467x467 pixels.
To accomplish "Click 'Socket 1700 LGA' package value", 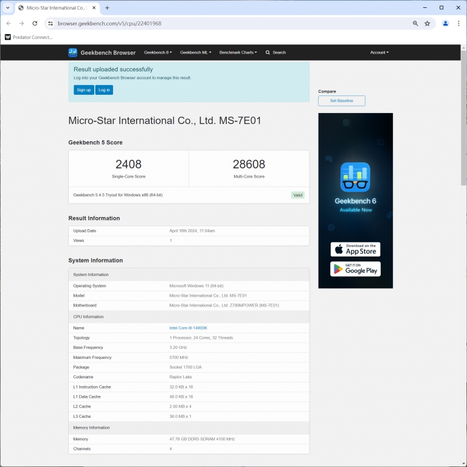I will [185, 367].
